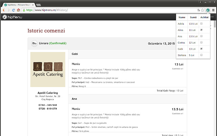Click Supa de pui cu galuste line
Image resolution: width=217 pixels, height=136 pixels.
[89, 123]
